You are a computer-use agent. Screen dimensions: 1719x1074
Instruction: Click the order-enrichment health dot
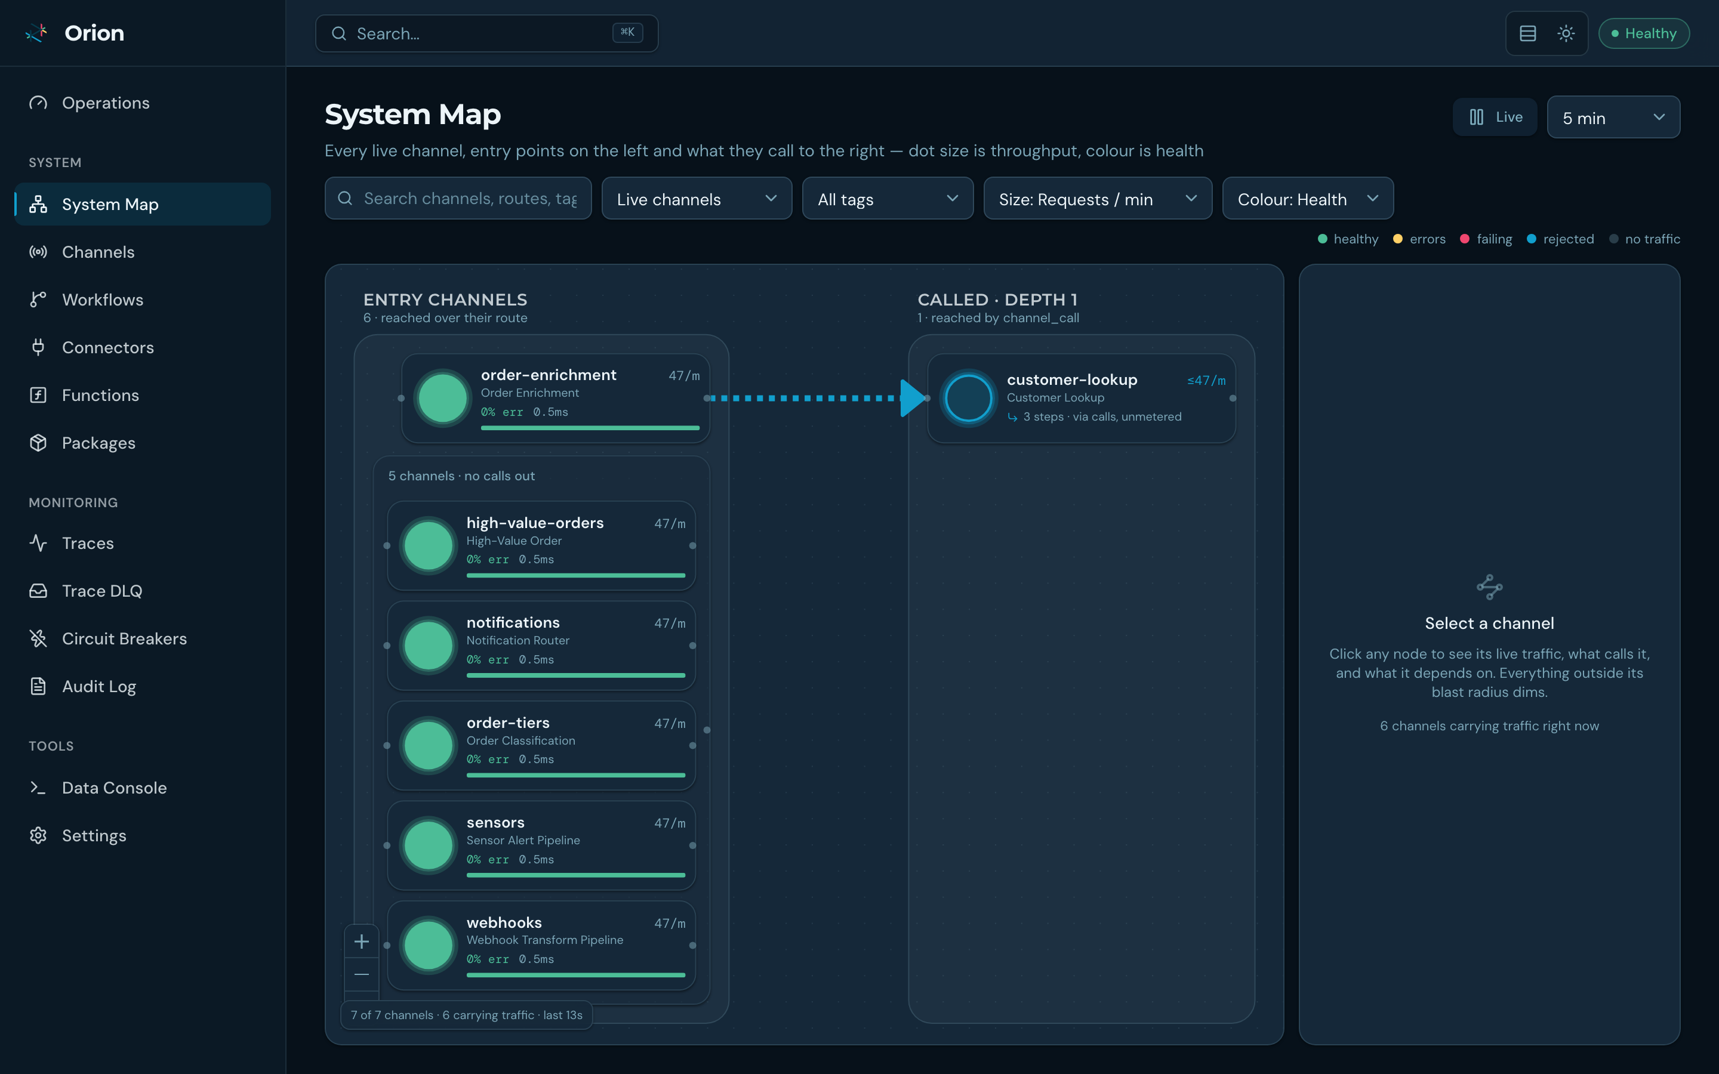[x=442, y=399]
